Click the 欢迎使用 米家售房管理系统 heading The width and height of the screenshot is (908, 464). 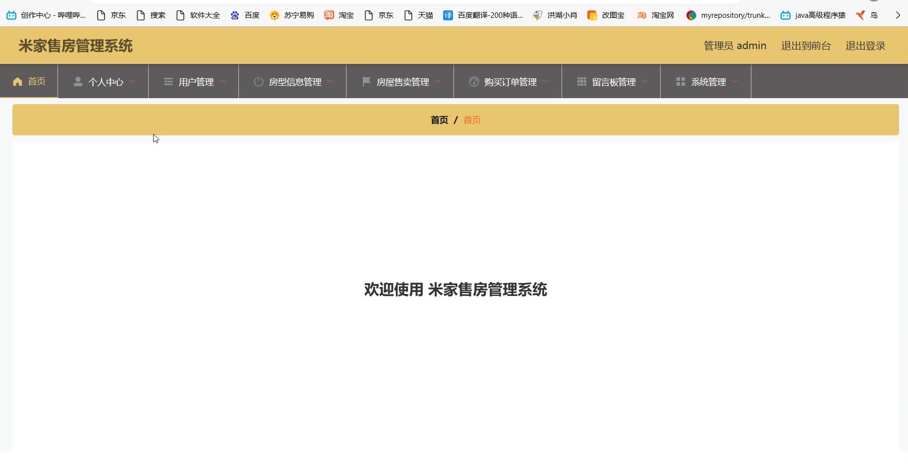pyautogui.click(x=455, y=290)
